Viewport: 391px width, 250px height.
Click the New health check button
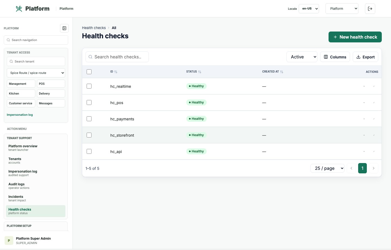[355, 37]
